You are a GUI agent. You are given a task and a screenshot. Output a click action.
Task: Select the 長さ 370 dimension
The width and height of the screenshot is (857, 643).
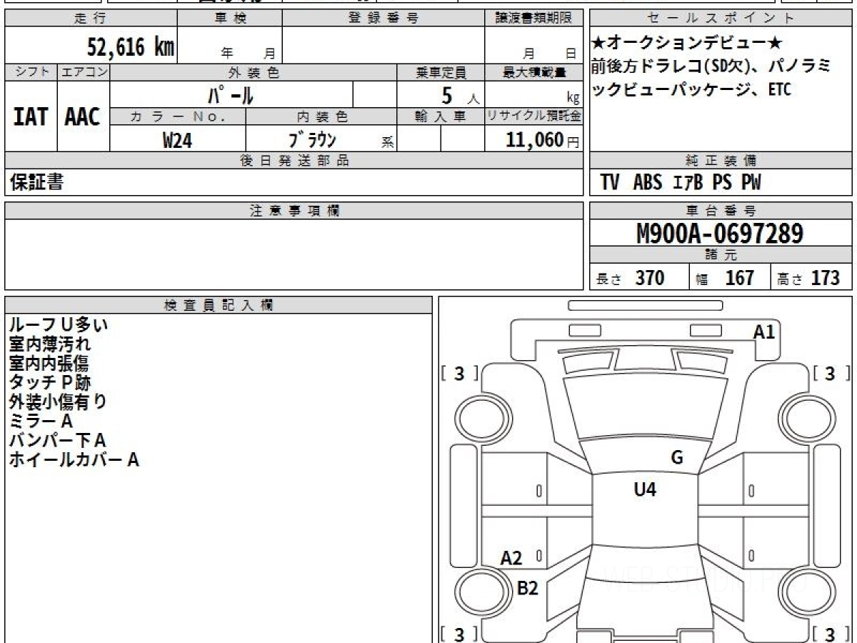click(631, 278)
